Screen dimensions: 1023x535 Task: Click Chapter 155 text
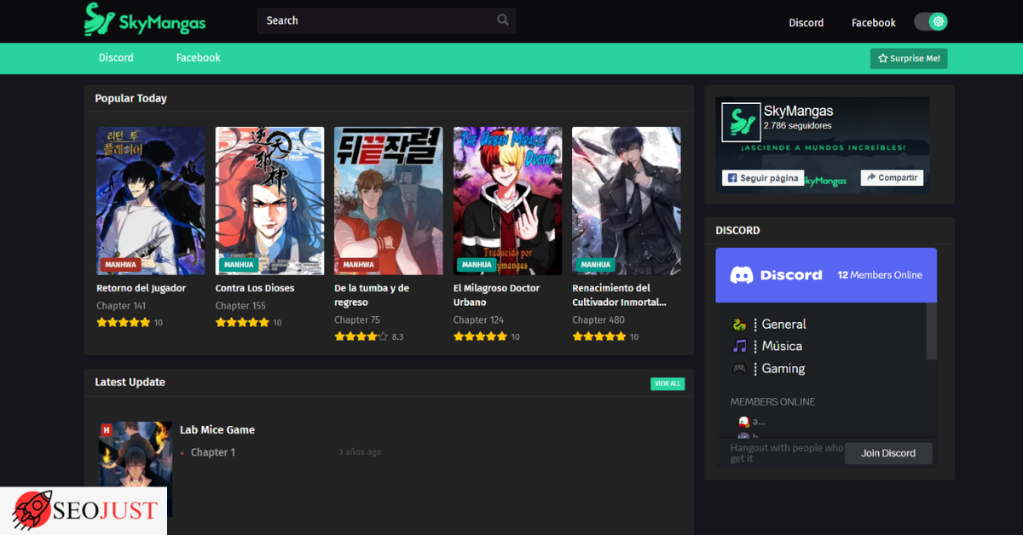pyautogui.click(x=240, y=306)
